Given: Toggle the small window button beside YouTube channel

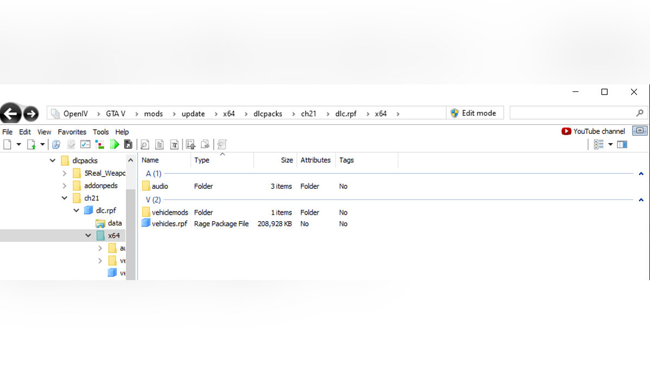Looking at the screenshot, I should coord(640,131).
